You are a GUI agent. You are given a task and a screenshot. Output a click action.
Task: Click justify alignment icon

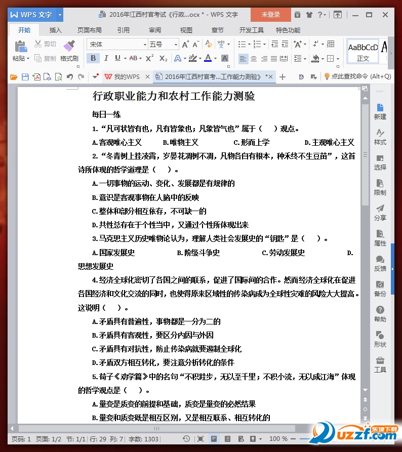point(274,59)
